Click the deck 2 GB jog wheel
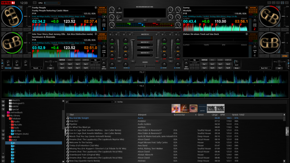Screen dimensions: 290x163 (x=270, y=16)
